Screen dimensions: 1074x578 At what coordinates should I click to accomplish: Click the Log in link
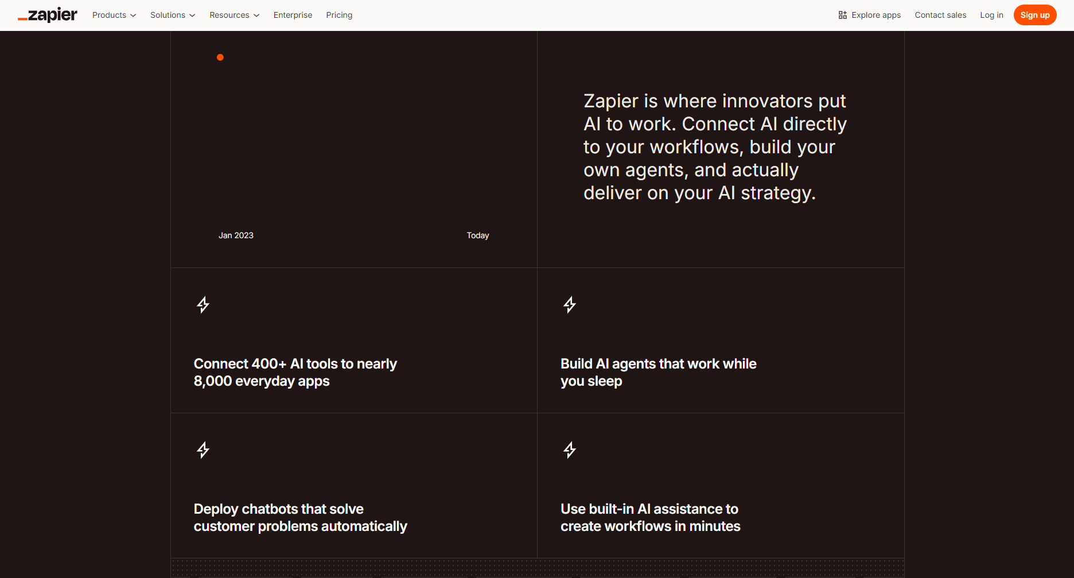point(991,15)
